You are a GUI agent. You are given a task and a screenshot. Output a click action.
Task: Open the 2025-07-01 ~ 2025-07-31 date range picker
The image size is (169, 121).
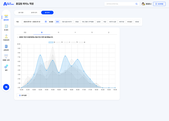(x=35, y=22)
